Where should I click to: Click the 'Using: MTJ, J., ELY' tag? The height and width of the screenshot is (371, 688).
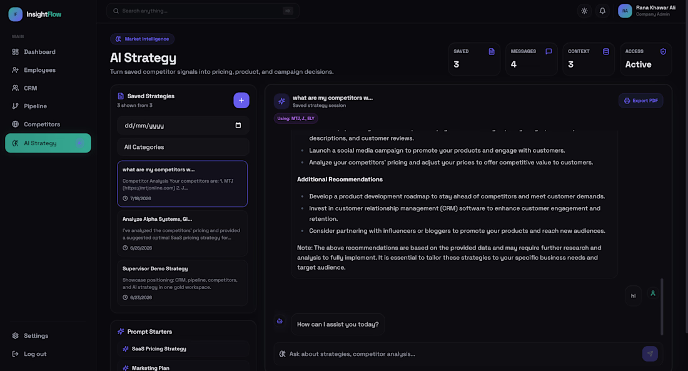[296, 118]
